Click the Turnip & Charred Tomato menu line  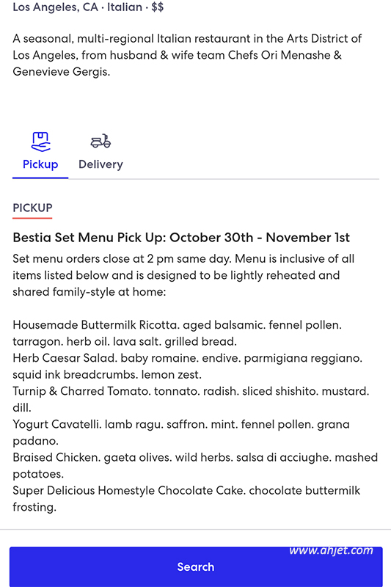point(191,399)
